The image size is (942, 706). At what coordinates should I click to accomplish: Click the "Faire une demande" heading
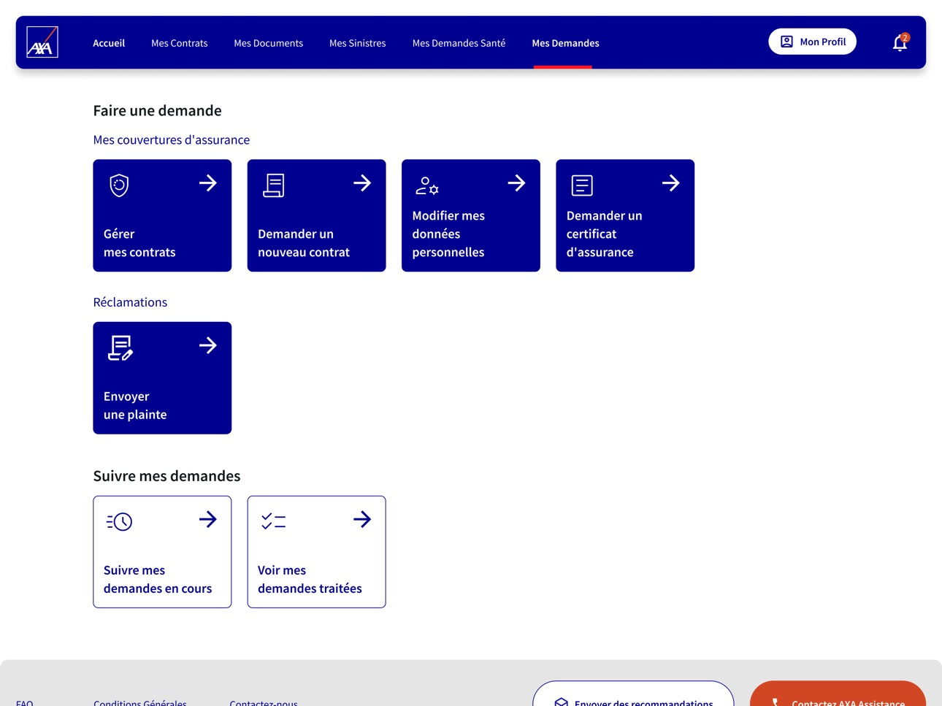click(x=157, y=110)
